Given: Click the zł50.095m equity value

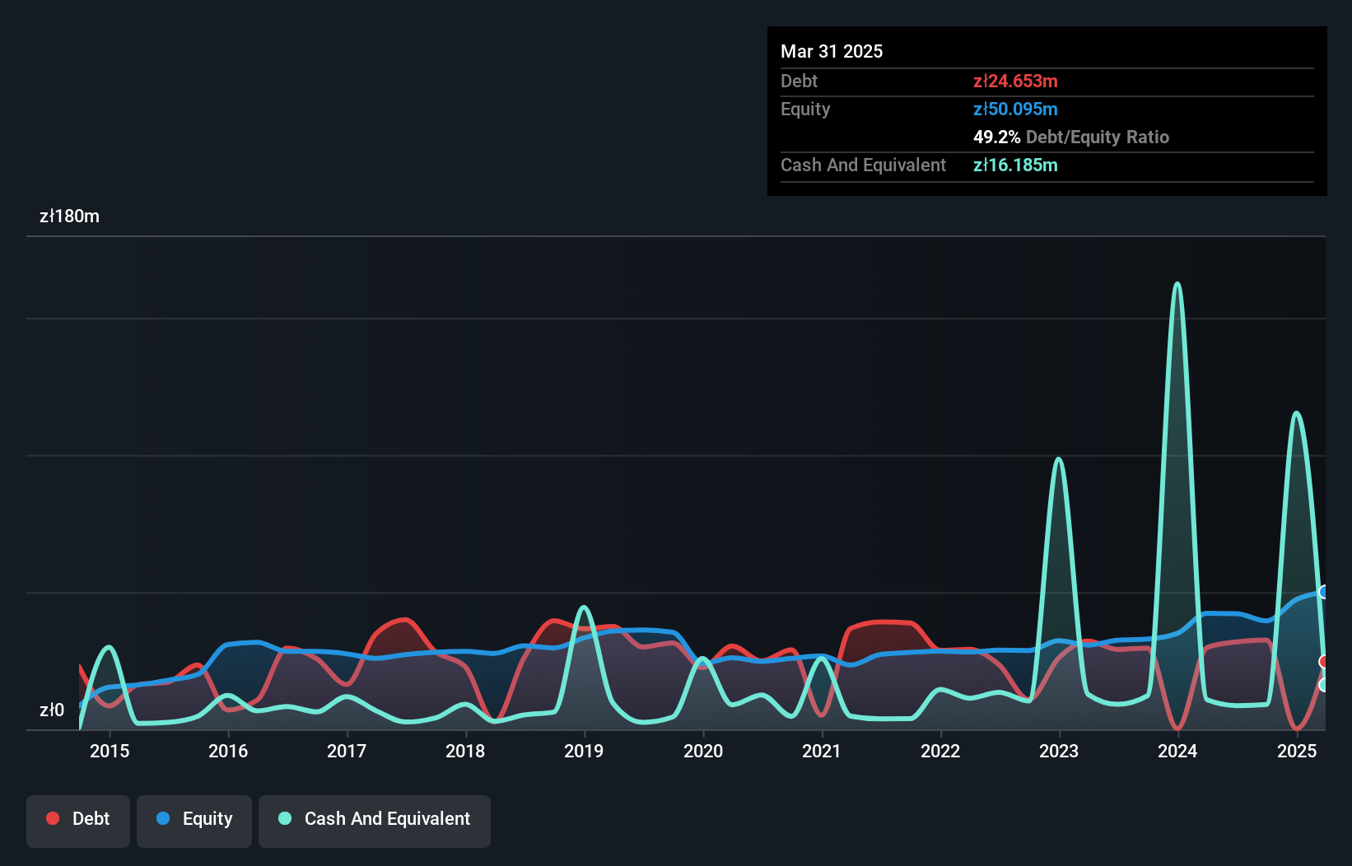Looking at the screenshot, I should [1015, 109].
